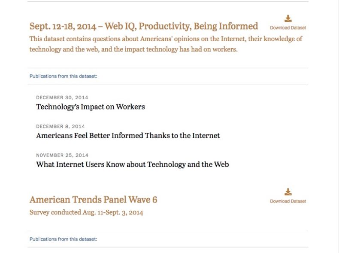This screenshot has width=339, height=253.
Task: Open the 'American Trends Panel Wave 6' title
Action: point(94,199)
